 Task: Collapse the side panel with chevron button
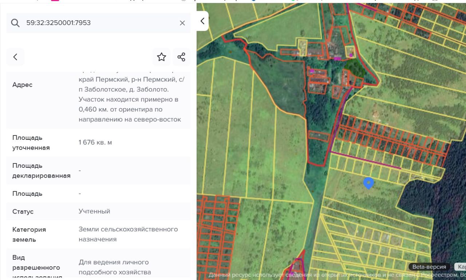pyautogui.click(x=202, y=21)
